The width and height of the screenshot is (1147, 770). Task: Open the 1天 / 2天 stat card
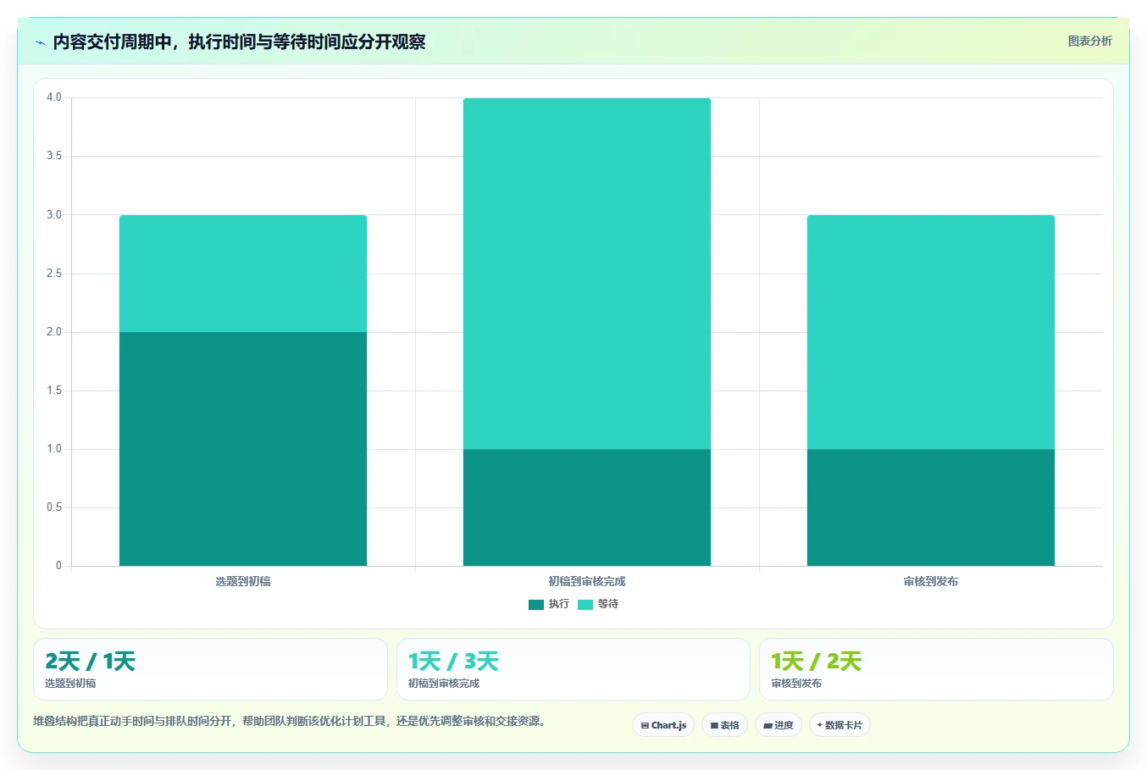tap(936, 669)
